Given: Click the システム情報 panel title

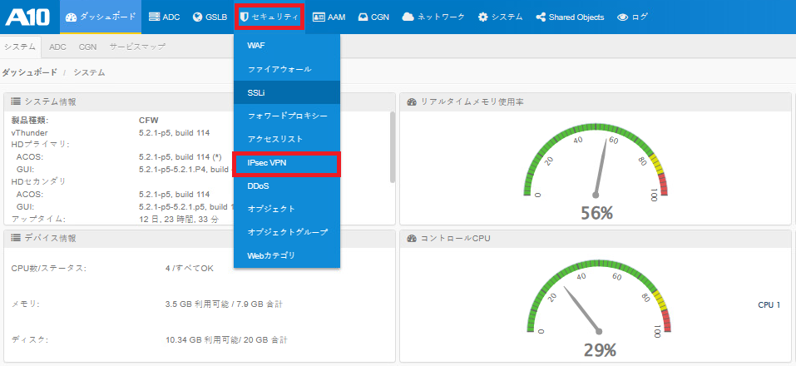Looking at the screenshot, I should (x=50, y=101).
